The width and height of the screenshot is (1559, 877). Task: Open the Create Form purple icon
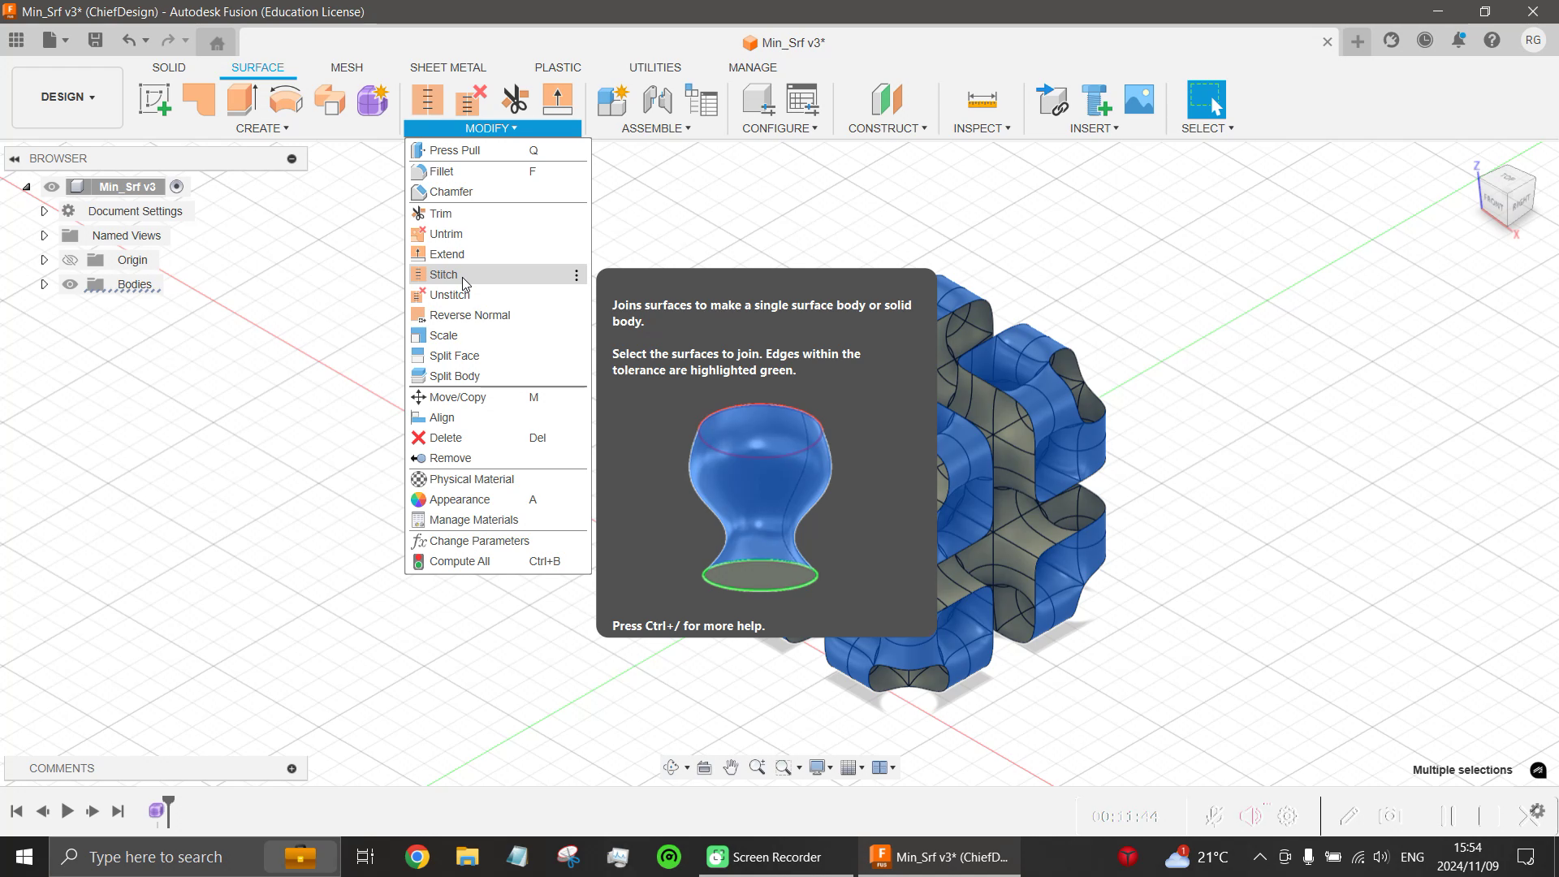(373, 99)
